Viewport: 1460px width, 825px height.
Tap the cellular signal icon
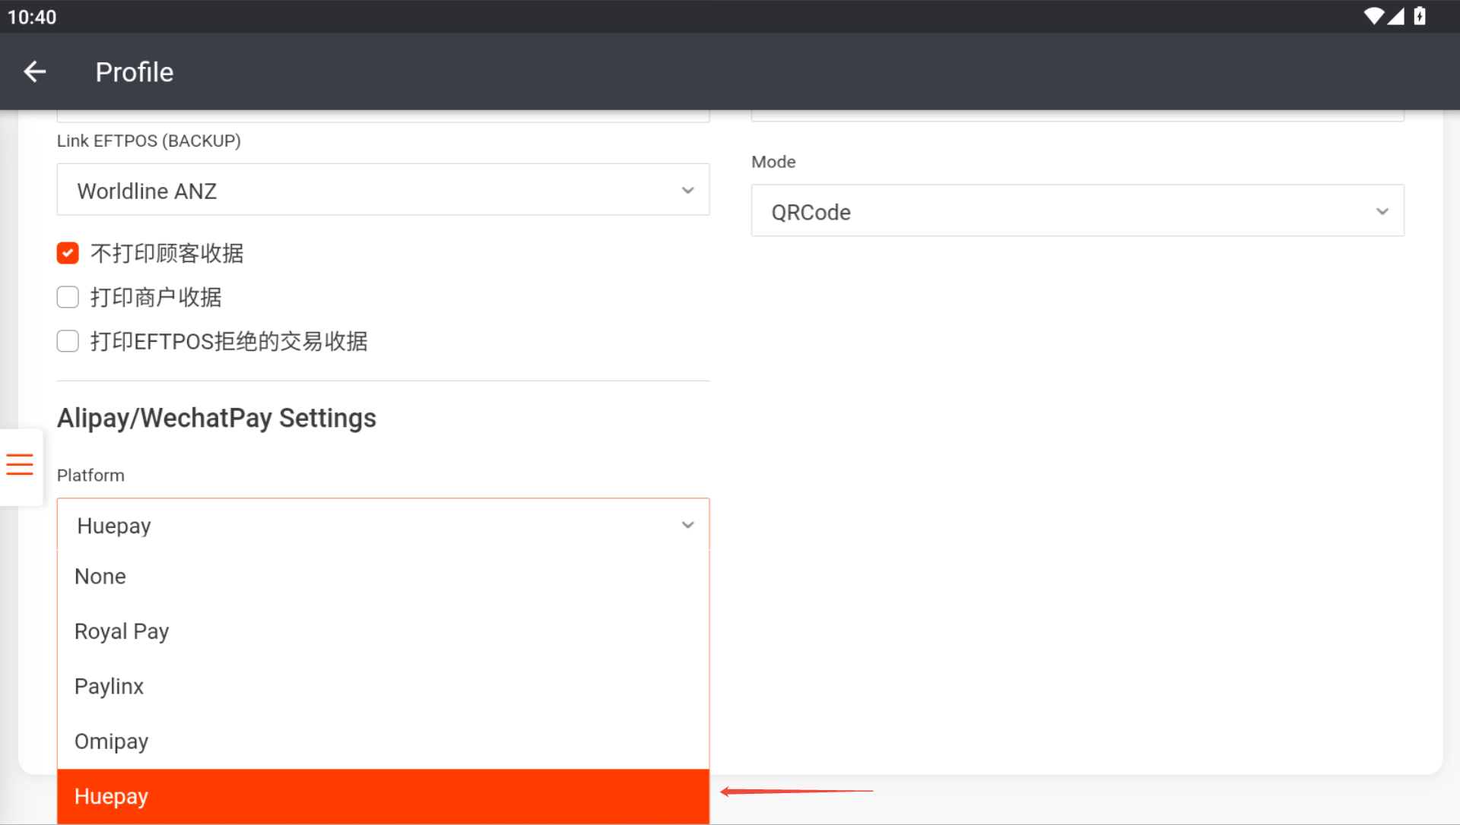(1395, 16)
